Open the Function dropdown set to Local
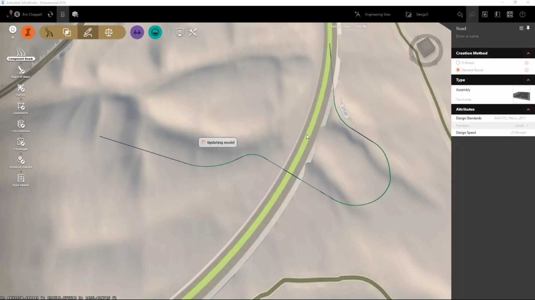 (522, 125)
